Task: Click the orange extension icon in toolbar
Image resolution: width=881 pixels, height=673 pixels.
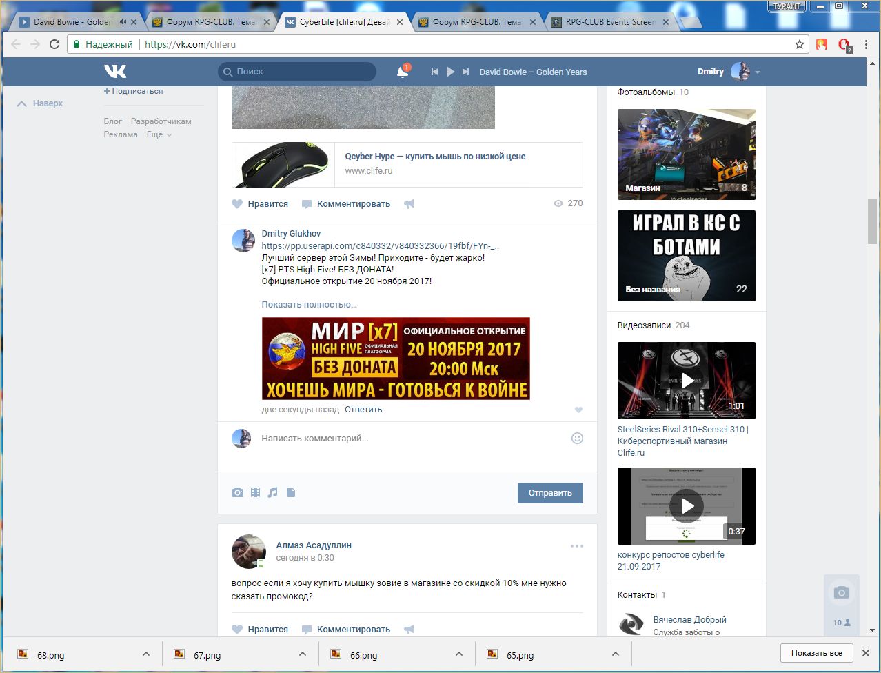Action: tap(822, 44)
